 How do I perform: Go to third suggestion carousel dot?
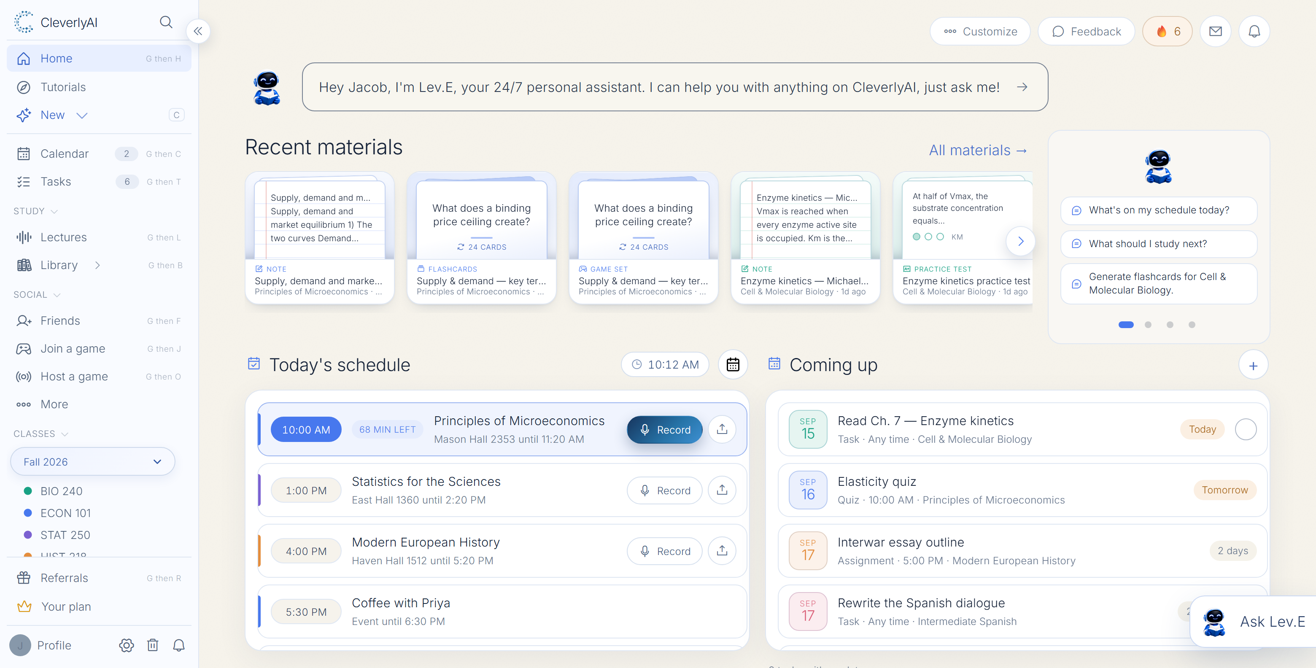coord(1169,324)
